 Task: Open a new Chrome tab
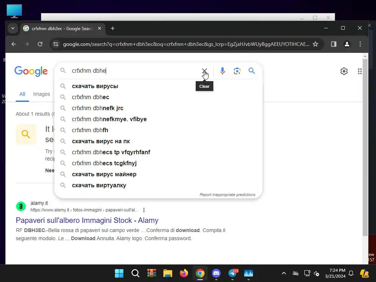pyautogui.click(x=113, y=28)
